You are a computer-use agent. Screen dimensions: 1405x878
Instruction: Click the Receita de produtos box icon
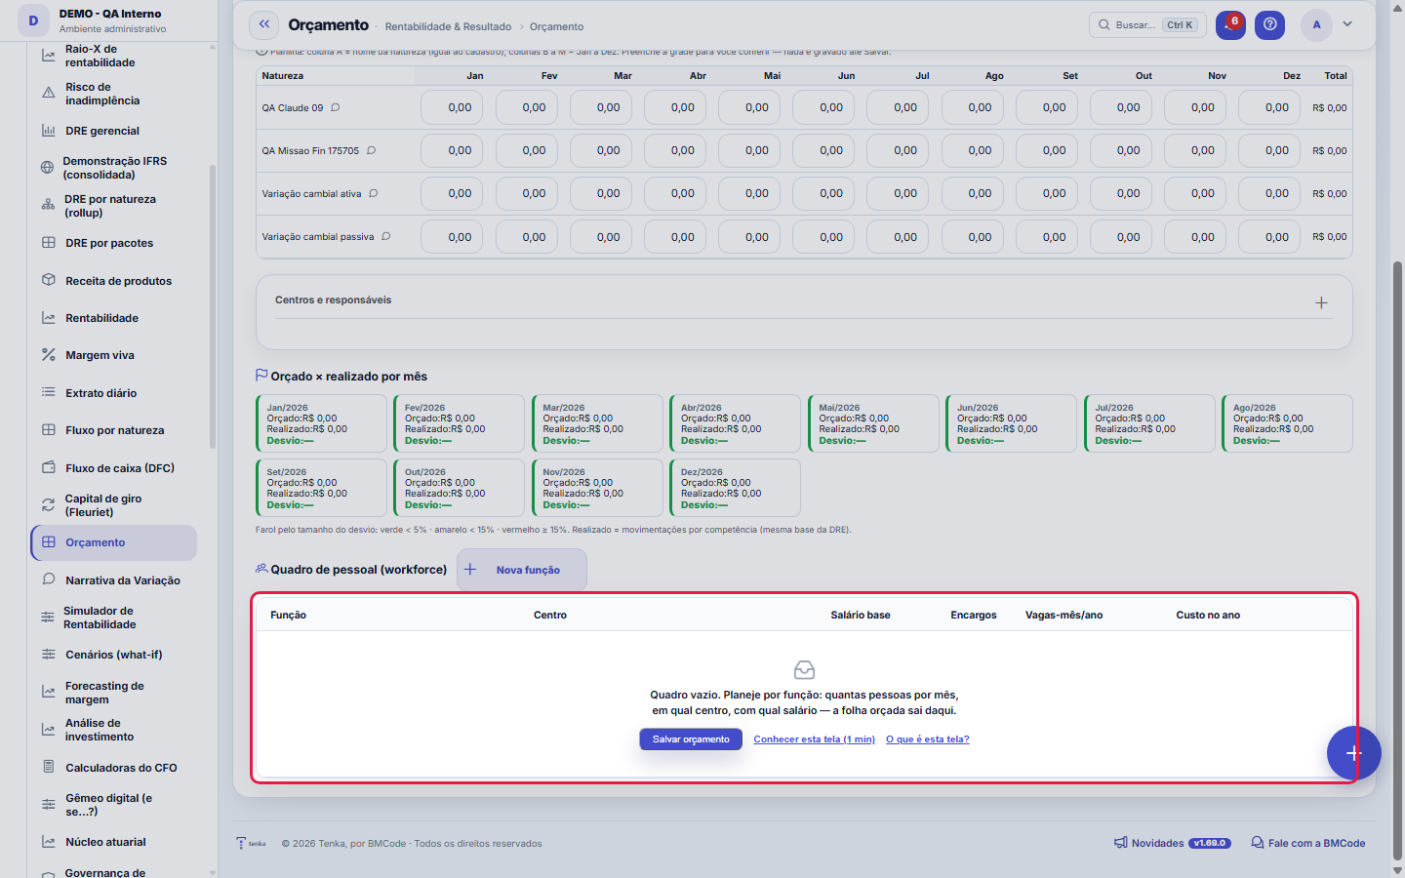(x=49, y=280)
